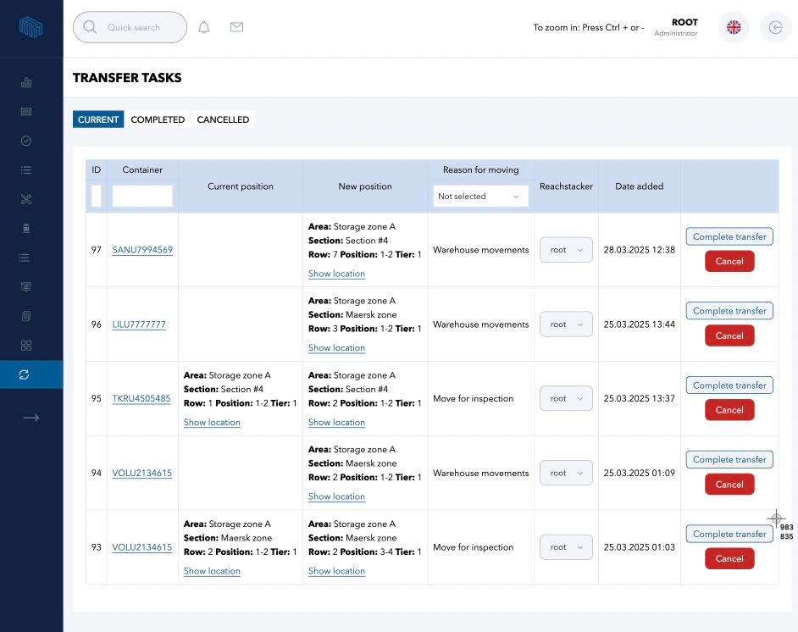The image size is (798, 632).
Task: Focus the ID filter field
Action: (x=97, y=197)
